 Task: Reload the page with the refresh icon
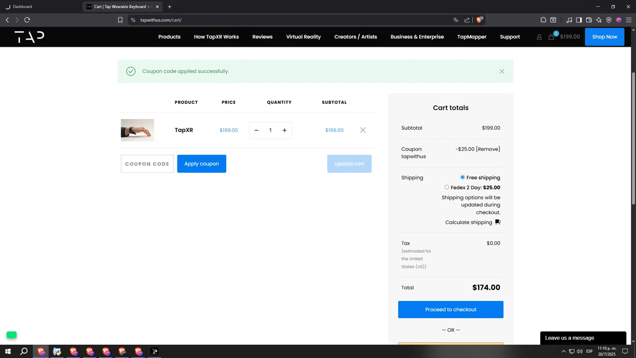point(27,20)
